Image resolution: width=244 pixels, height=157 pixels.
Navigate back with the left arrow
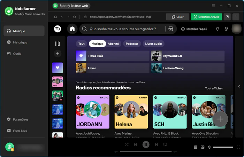(x=62, y=17)
